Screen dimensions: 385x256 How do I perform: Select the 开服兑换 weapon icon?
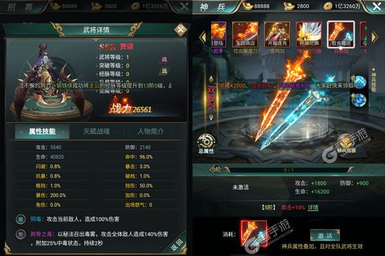pyautogui.click(x=309, y=35)
